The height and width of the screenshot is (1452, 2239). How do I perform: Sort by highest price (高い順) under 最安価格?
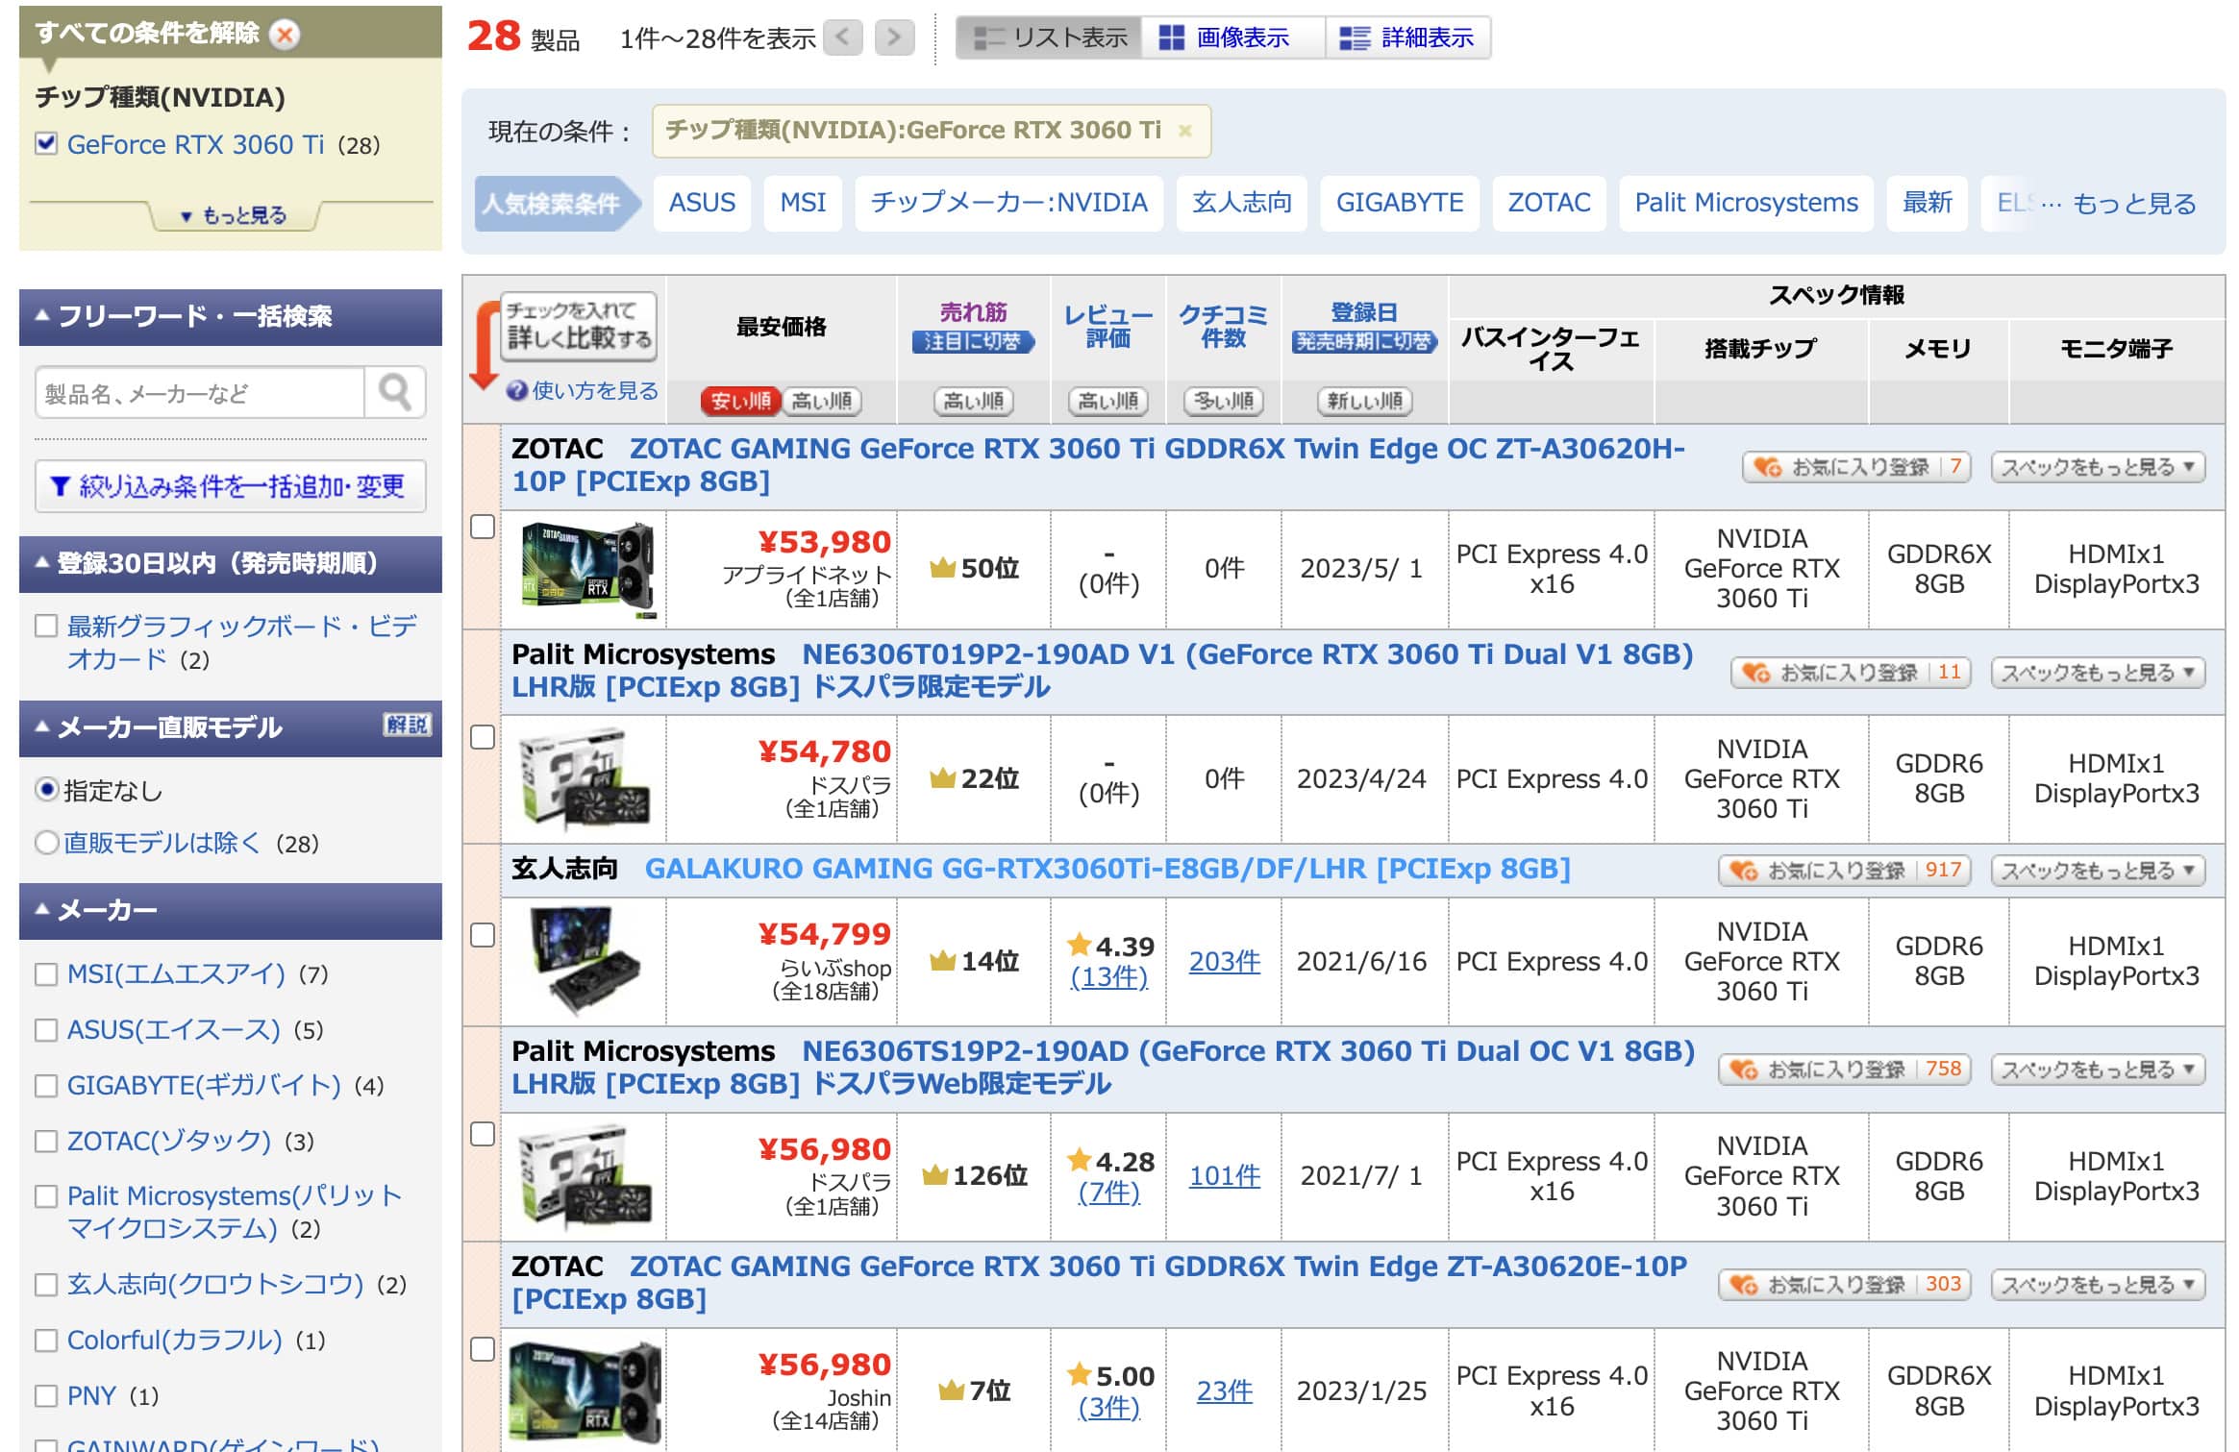[x=822, y=401]
